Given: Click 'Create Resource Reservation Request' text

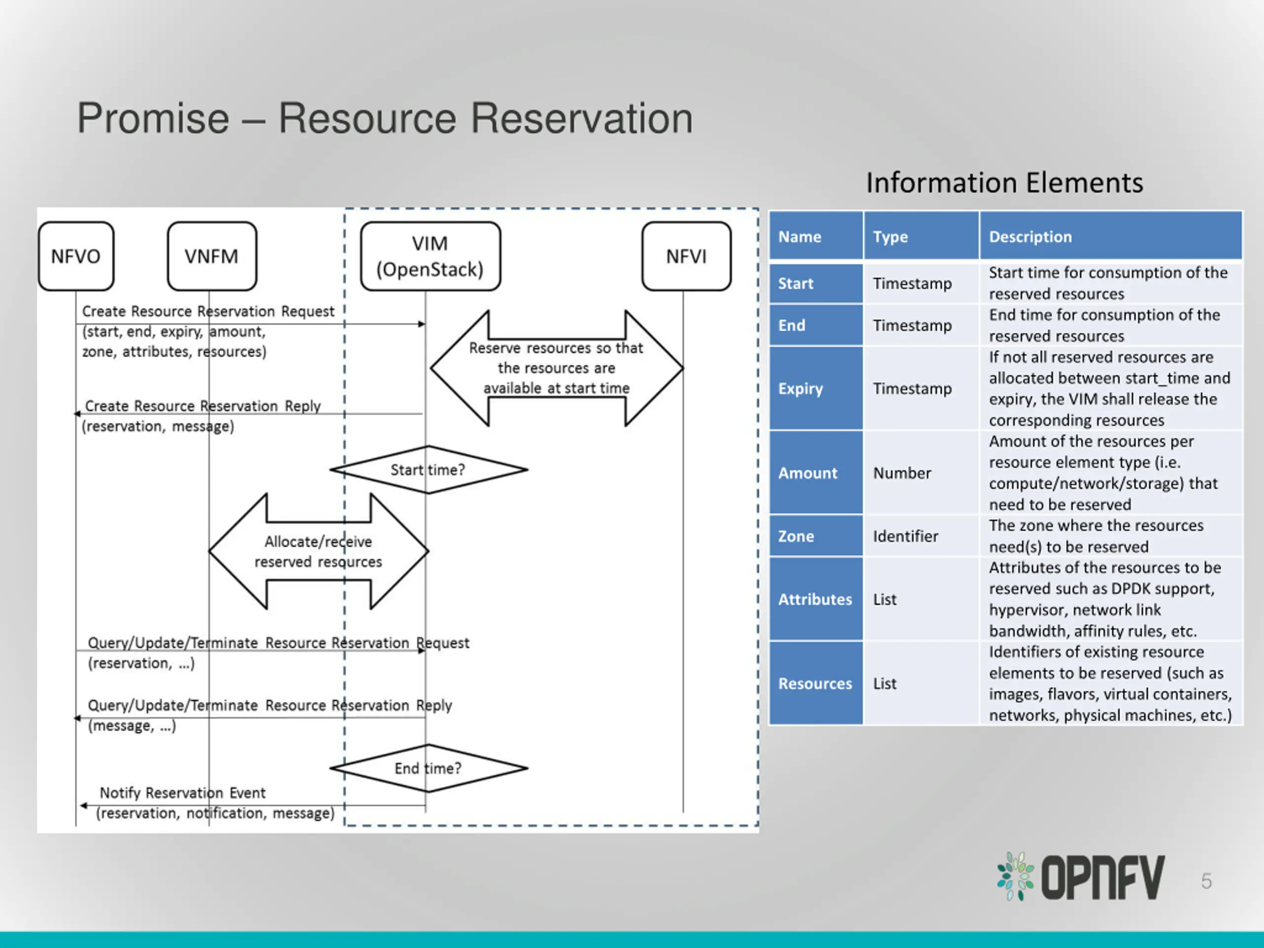Looking at the screenshot, I should click(208, 312).
